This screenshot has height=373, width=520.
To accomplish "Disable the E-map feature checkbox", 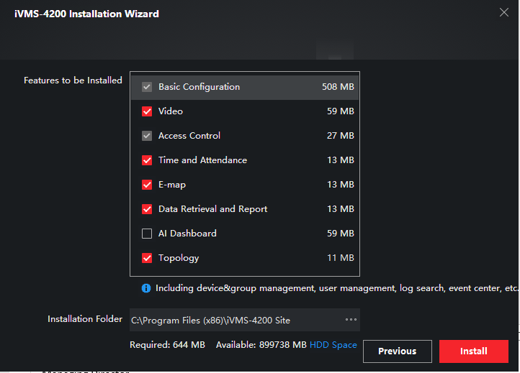I will [x=147, y=185].
